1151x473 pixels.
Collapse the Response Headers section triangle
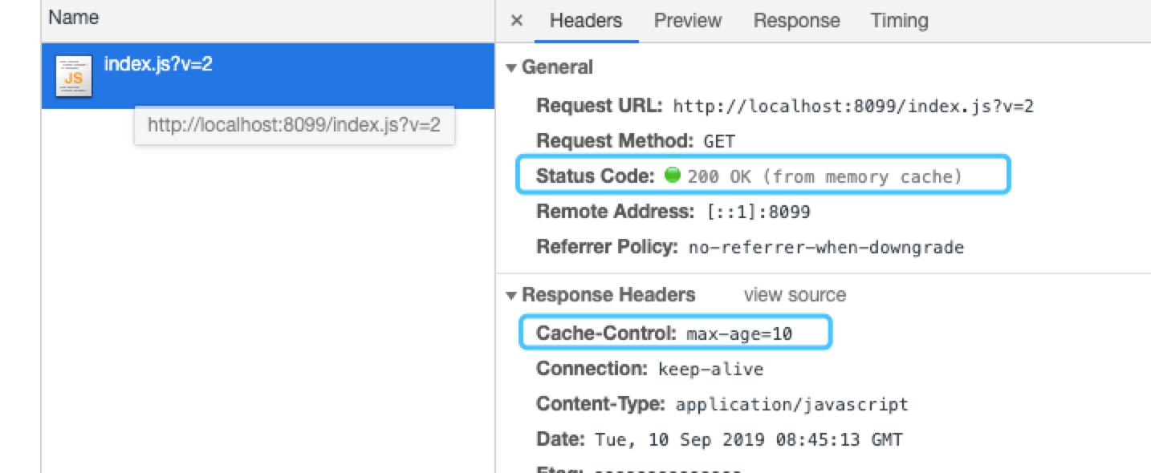click(511, 296)
